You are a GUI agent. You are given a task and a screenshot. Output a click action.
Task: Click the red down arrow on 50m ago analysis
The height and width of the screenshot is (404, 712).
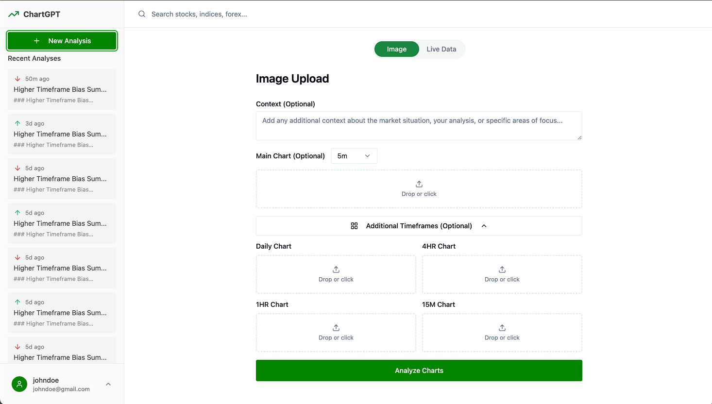coord(17,79)
